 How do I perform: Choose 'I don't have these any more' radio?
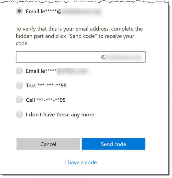pyautogui.click(x=19, y=114)
